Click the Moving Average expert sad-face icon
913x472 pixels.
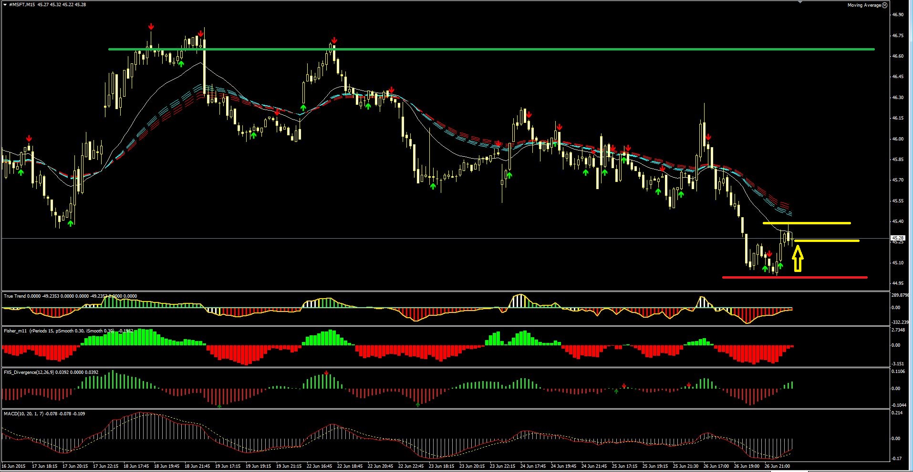(885, 5)
